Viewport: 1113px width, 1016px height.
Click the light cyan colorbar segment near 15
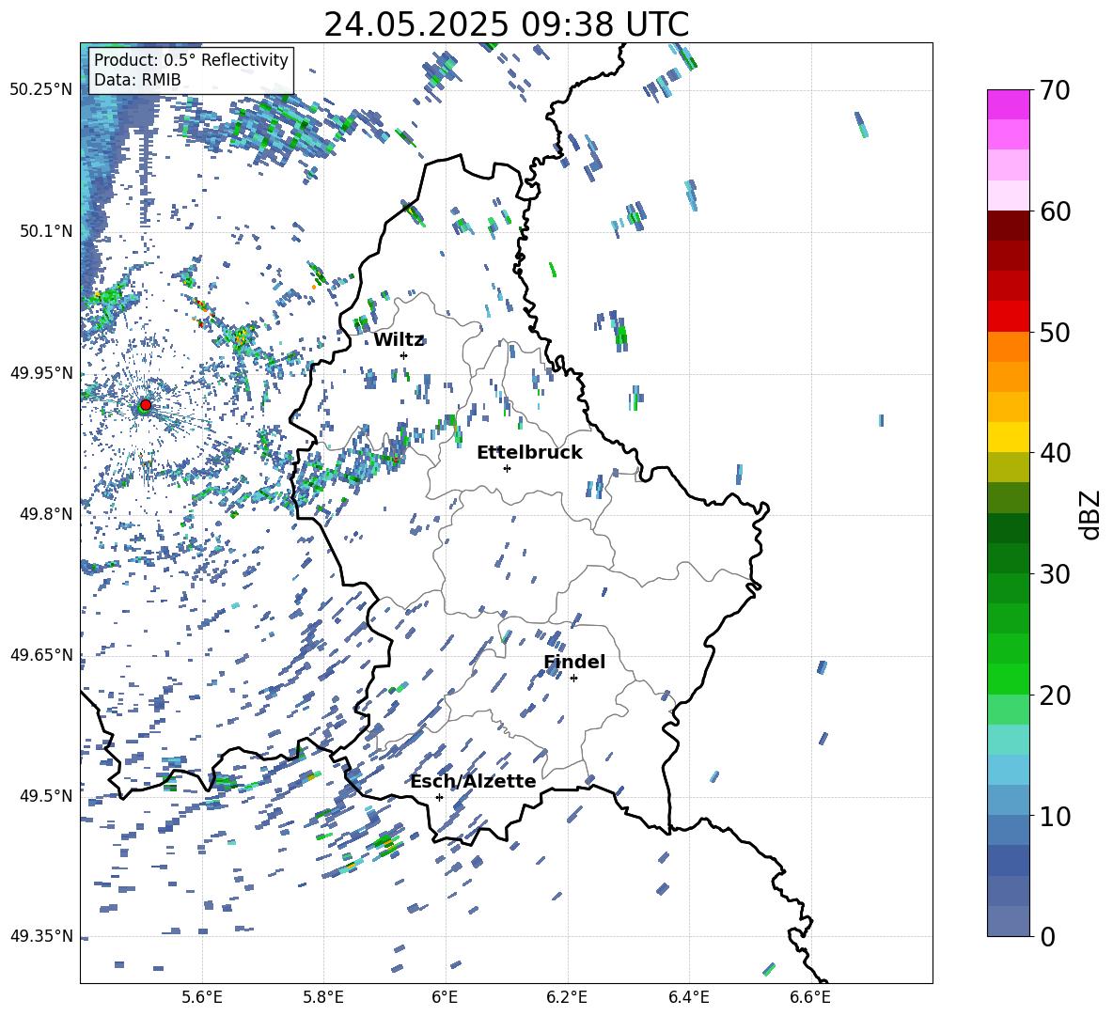[x=1009, y=740]
